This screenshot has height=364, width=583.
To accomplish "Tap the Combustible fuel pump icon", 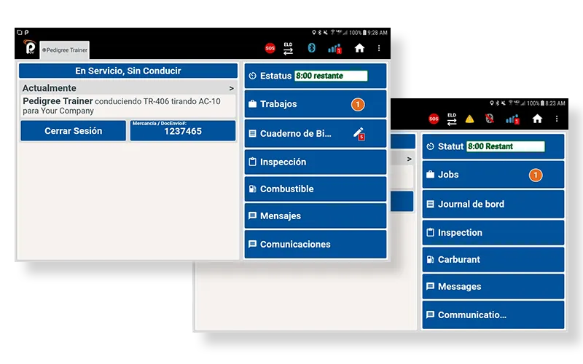I will tap(252, 189).
